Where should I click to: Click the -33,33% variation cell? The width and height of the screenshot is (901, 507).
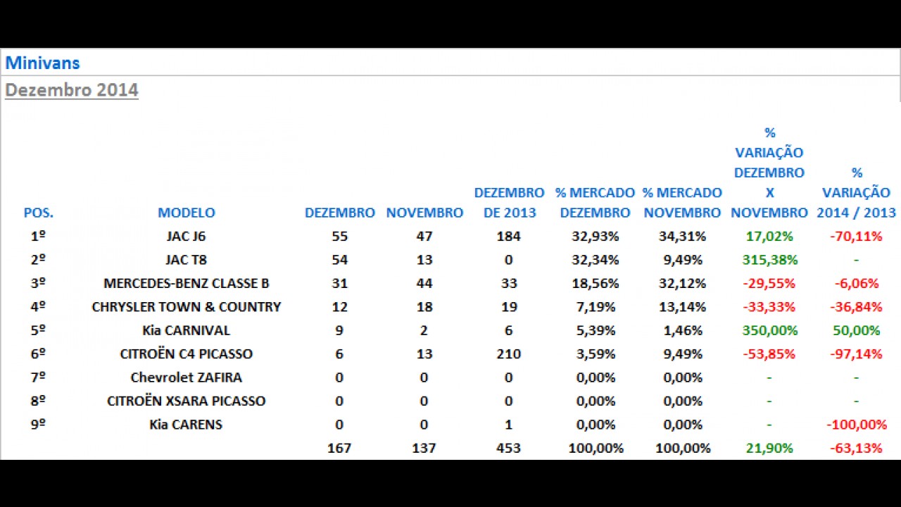coord(769,307)
